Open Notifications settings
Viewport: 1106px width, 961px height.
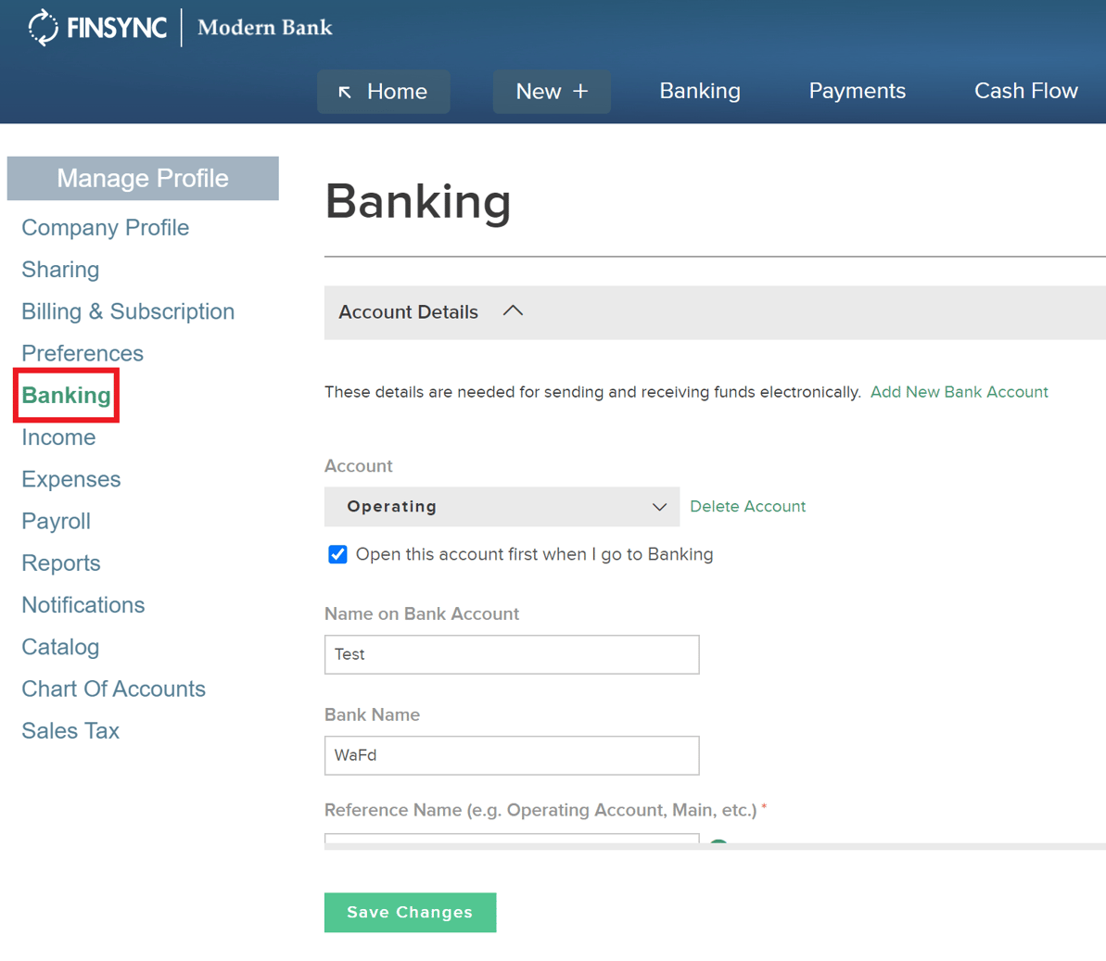point(83,604)
